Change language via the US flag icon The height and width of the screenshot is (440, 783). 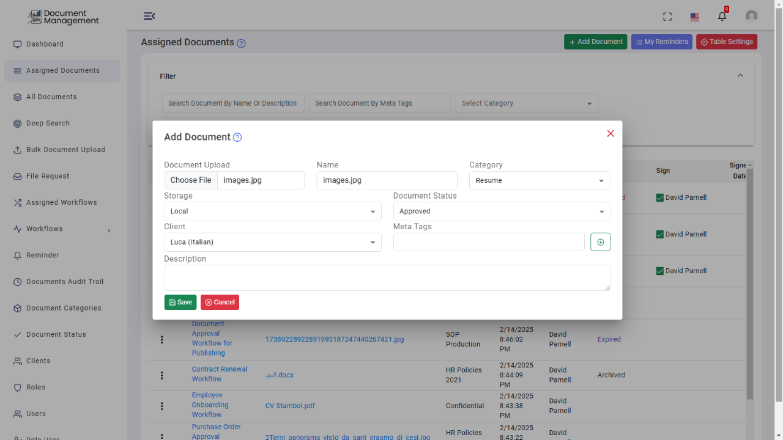click(694, 17)
